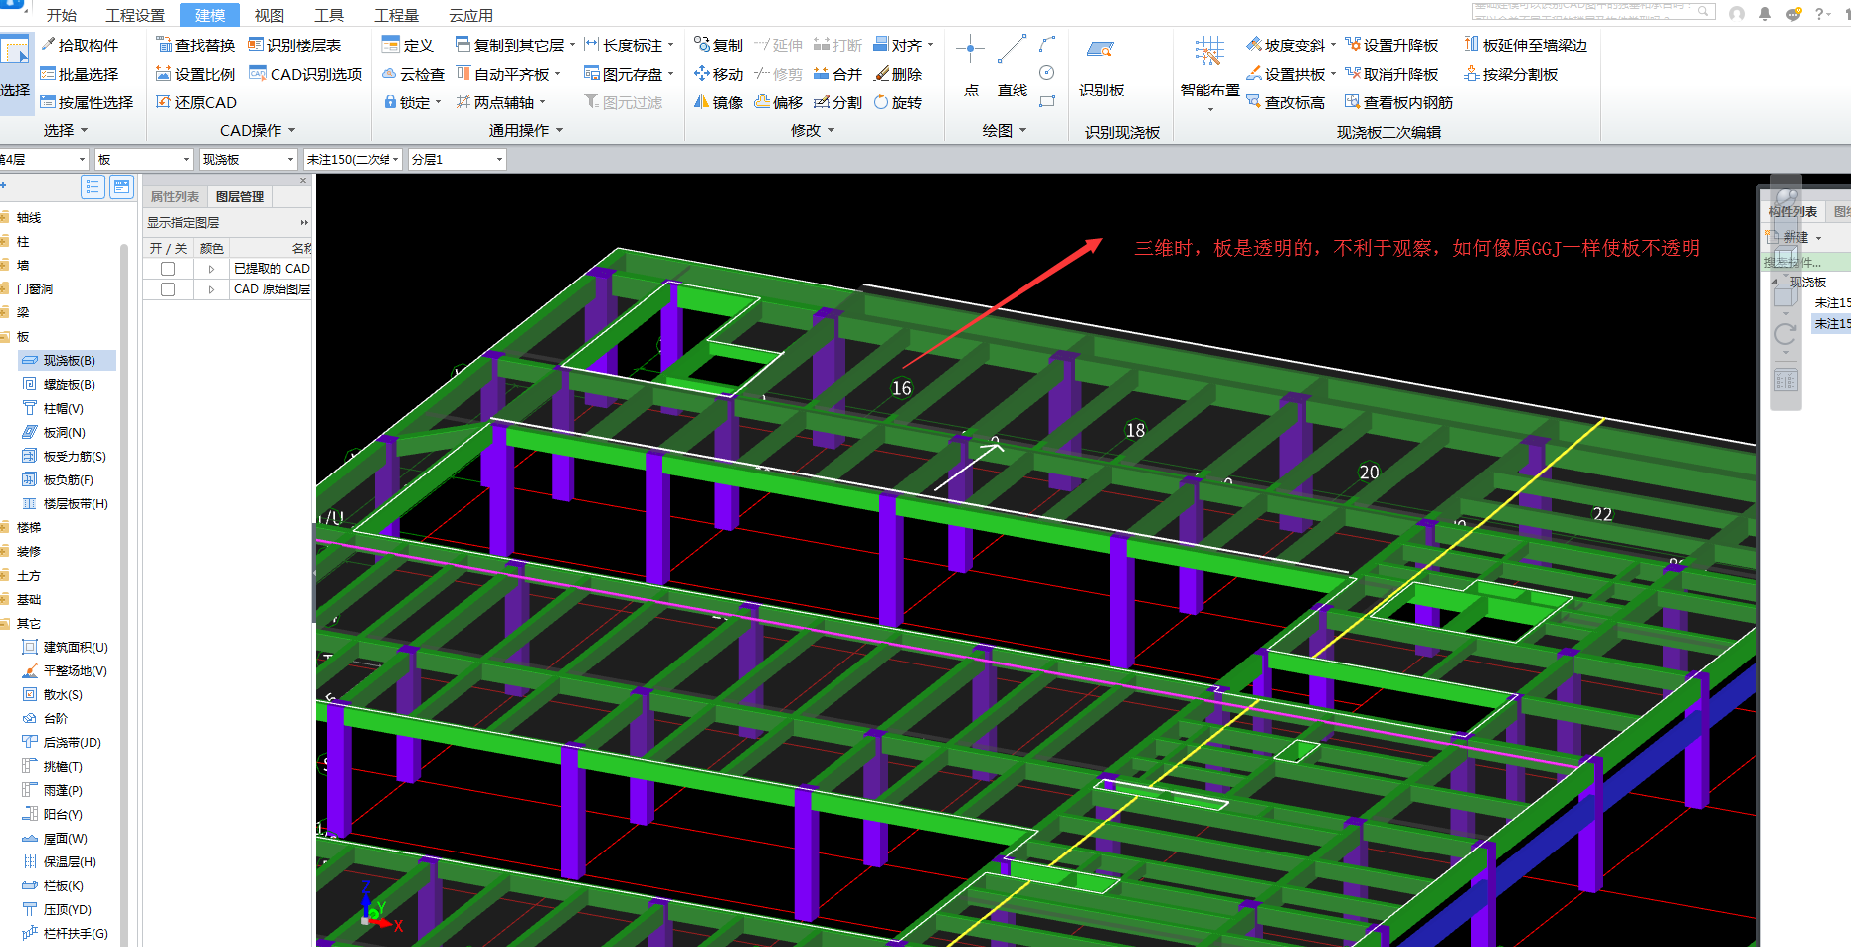Image resolution: width=1851 pixels, height=947 pixels.
Task: Click the 新建 button in component list
Action: 1795,237
